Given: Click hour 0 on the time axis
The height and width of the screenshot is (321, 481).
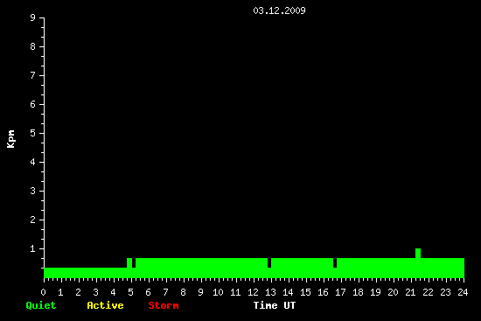Looking at the screenshot, I should [x=43, y=292].
